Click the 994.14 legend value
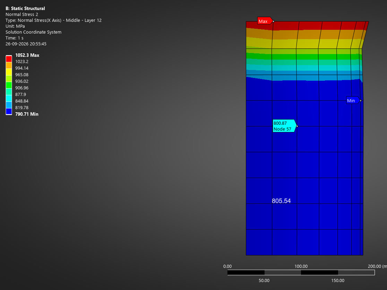387x290 pixels. [22, 68]
